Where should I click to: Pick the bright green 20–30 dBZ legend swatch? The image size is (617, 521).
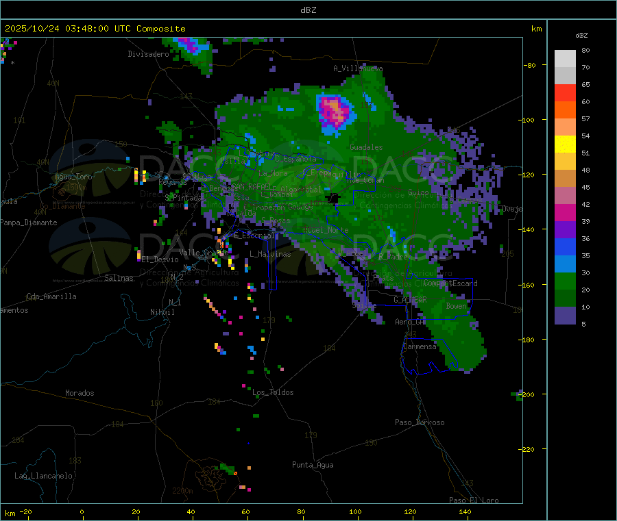[x=565, y=281]
